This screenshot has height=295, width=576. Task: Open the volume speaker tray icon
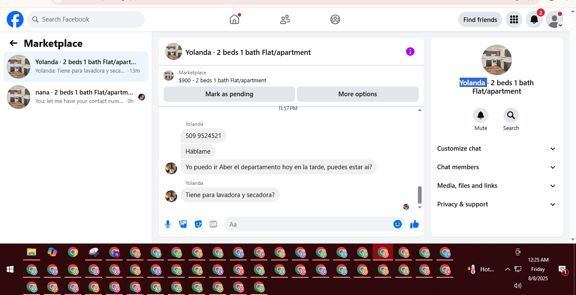(518, 286)
